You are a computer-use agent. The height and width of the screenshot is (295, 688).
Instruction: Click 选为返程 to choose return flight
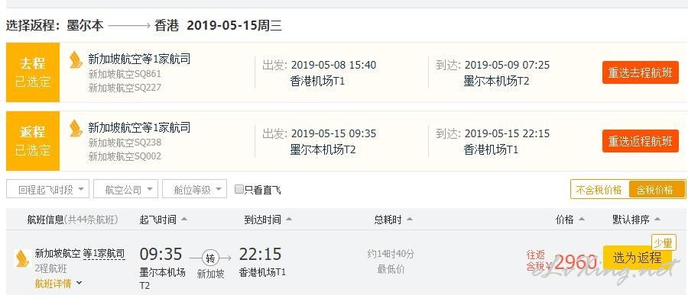(637, 258)
